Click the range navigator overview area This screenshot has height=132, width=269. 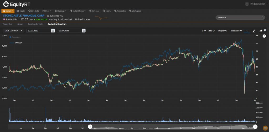pyautogui.click(x=132, y=127)
